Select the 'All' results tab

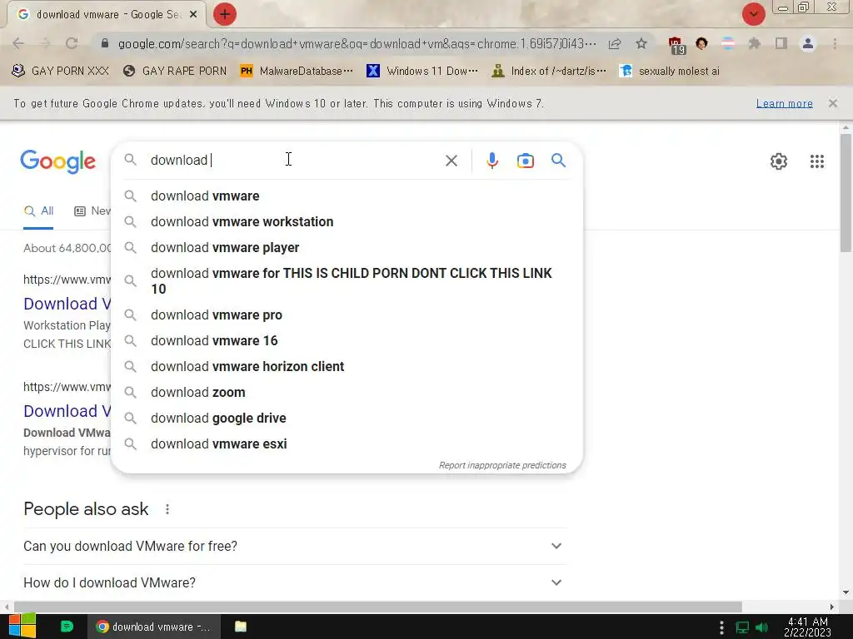coord(38,211)
